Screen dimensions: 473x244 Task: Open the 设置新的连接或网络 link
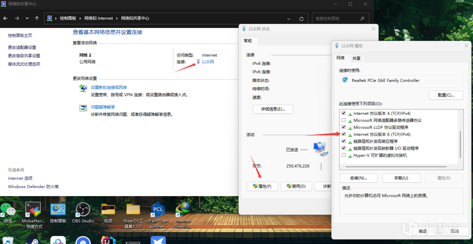109,87
